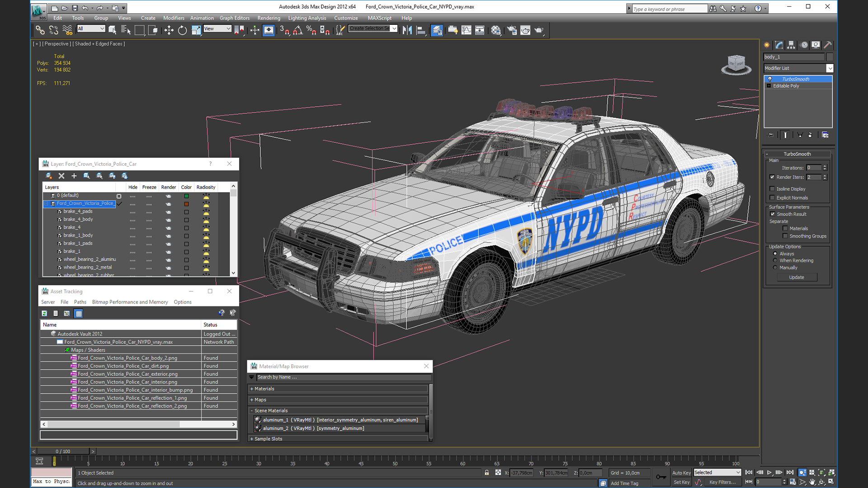This screenshot has height=488, width=868.
Task: Switch to the Display command panel tab
Action: 816,45
